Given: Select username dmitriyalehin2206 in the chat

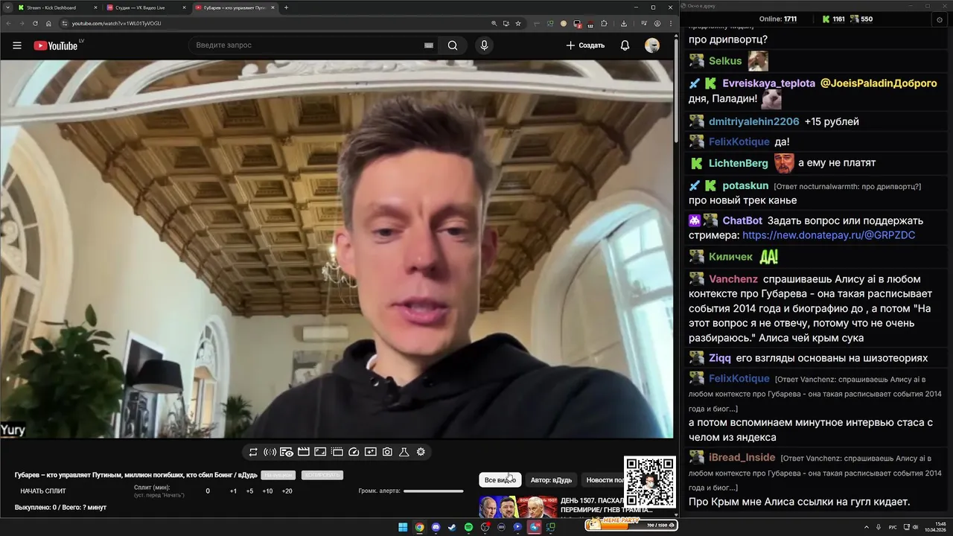Looking at the screenshot, I should (754, 121).
